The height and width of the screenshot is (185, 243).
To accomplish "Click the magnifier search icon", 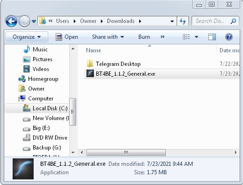I will [x=233, y=21].
